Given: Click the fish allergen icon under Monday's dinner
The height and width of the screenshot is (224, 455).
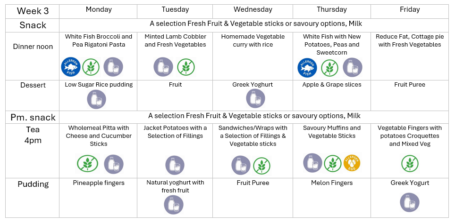Looking at the screenshot, I should (70, 67).
